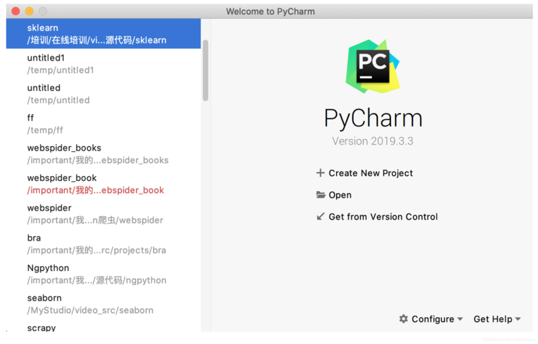Open the ff recent project
This screenshot has height=344, width=538.
(103, 124)
